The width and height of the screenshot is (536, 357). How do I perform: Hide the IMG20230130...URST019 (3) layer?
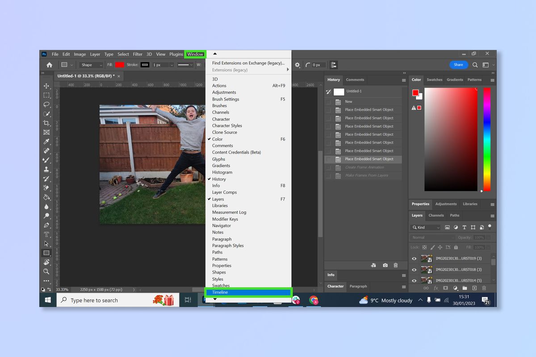tap(414, 258)
